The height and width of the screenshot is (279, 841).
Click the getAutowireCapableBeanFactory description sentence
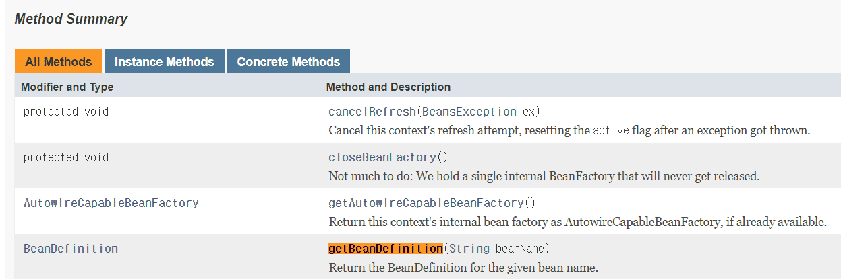578,222
